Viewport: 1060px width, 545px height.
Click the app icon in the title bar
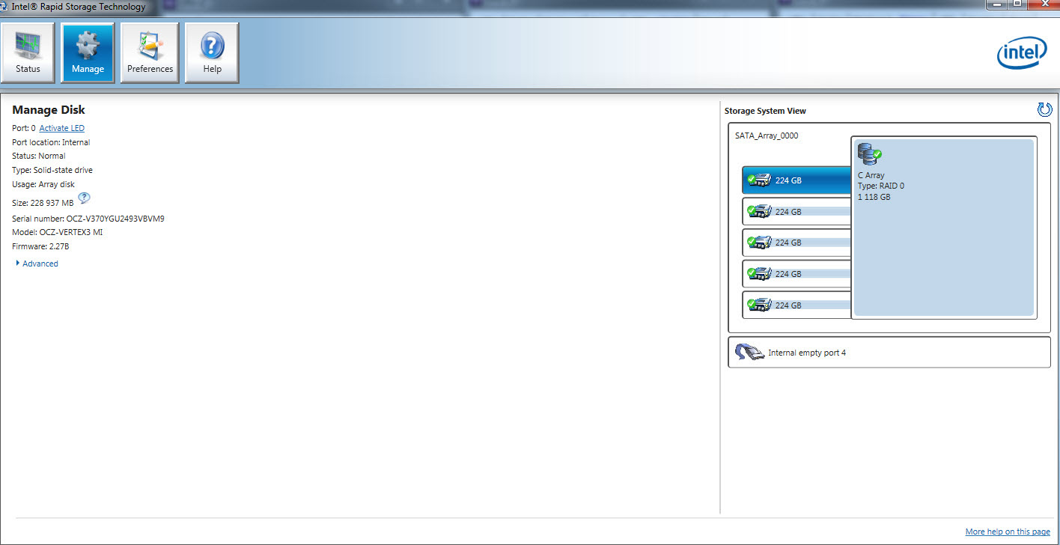(x=5, y=7)
